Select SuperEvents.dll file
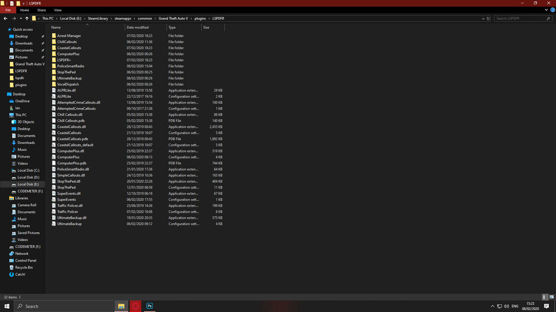This screenshot has height=312, width=556. [69, 194]
